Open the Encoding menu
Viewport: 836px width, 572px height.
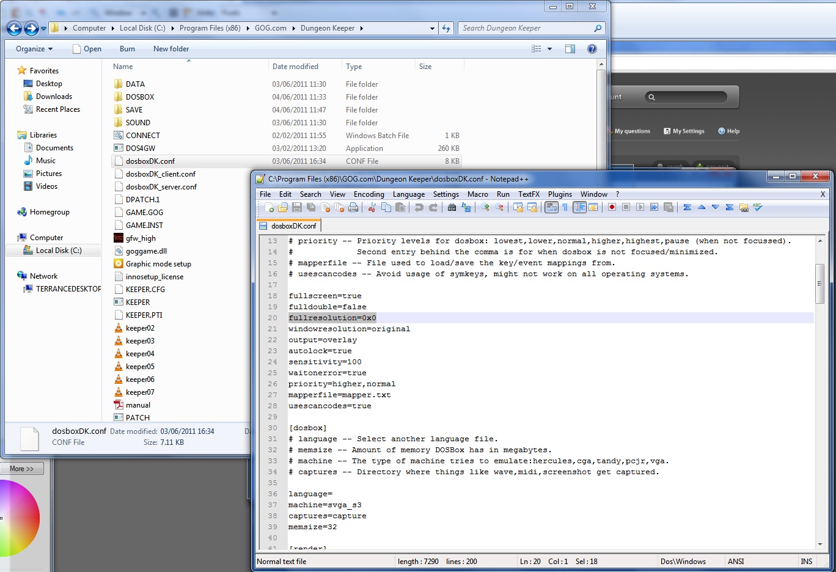(x=369, y=194)
